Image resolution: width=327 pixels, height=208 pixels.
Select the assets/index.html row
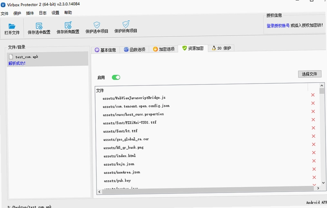coord(119,156)
